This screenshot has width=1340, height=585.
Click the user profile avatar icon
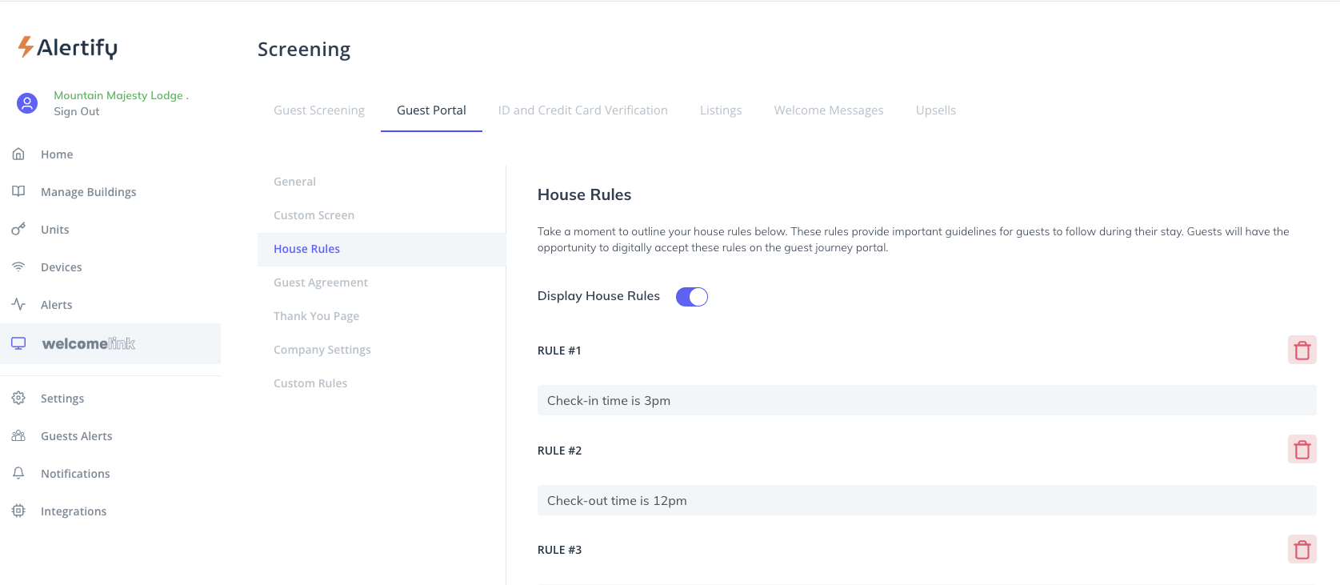point(27,103)
